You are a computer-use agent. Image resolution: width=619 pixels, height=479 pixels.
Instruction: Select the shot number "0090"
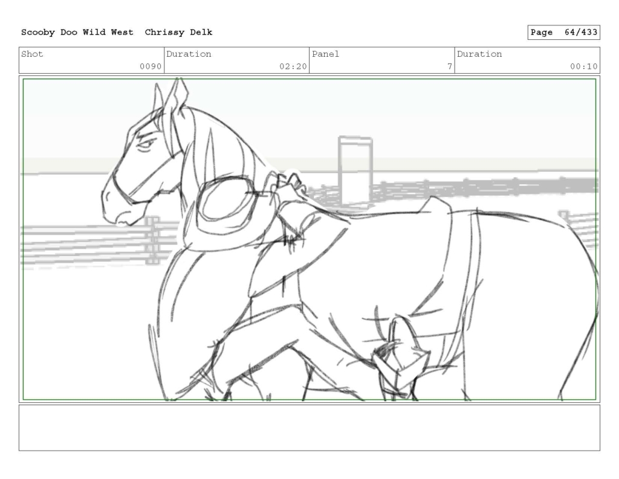pos(151,66)
